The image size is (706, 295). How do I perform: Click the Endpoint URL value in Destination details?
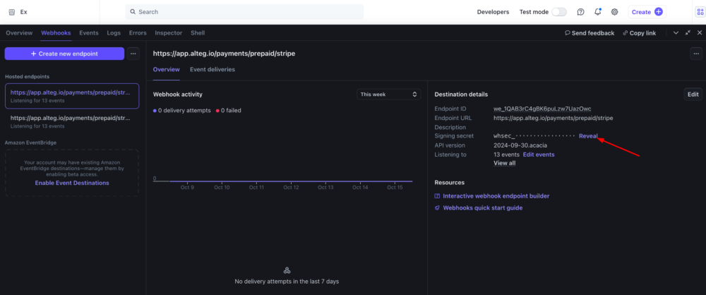coord(554,118)
